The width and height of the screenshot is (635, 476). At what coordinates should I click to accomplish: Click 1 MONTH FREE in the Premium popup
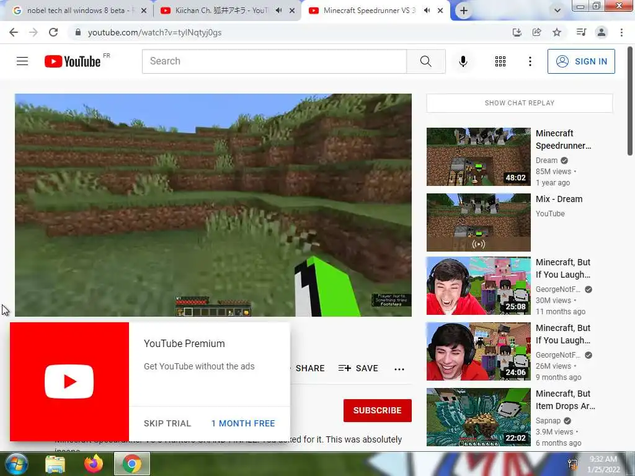(243, 423)
